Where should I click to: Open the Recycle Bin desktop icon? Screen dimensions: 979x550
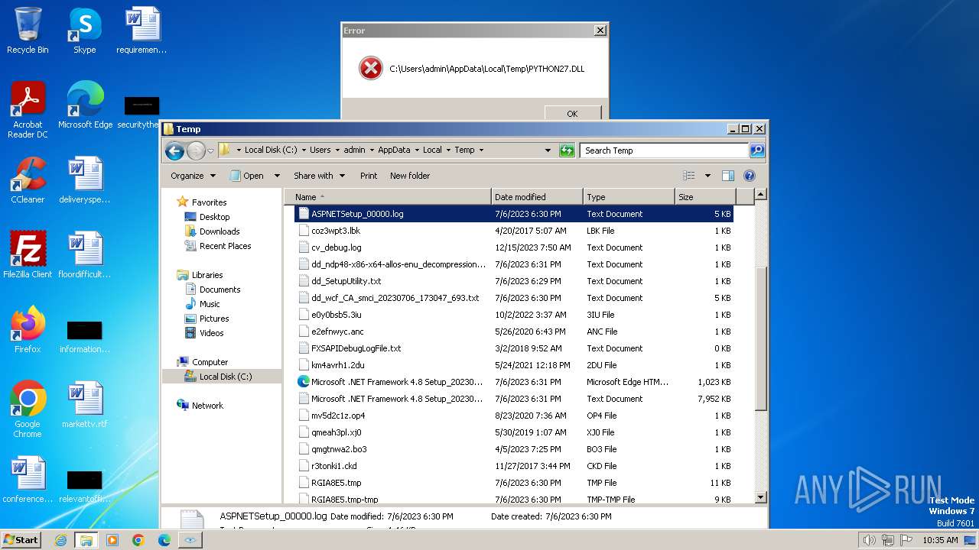click(28, 31)
